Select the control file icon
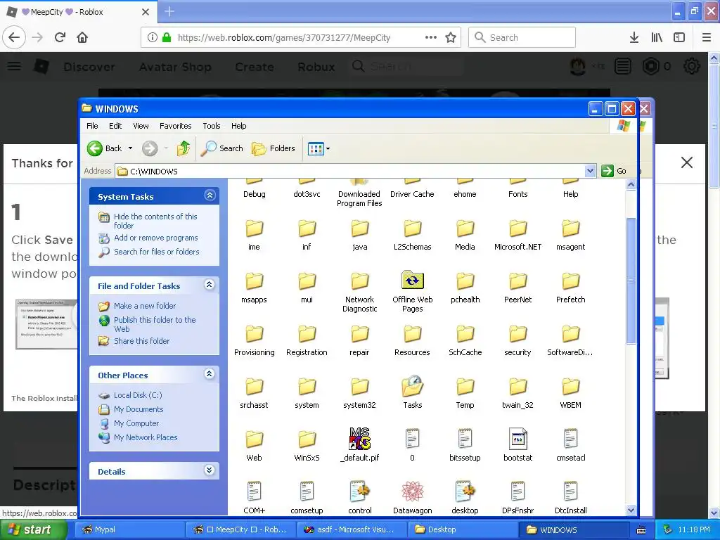Image resolution: width=720 pixels, height=540 pixels. click(359, 491)
